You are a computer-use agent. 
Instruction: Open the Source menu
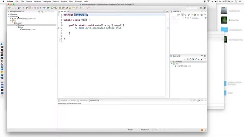(x=29, y=2)
